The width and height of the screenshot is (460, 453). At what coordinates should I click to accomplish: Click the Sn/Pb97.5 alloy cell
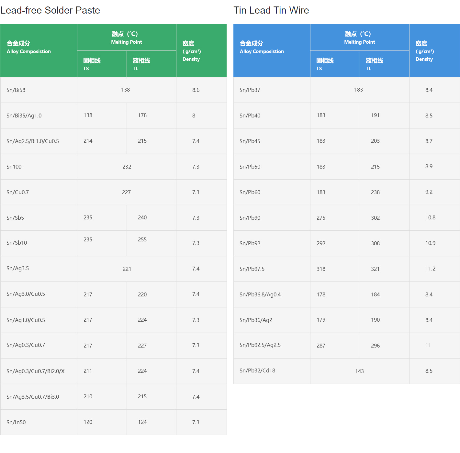(x=252, y=269)
